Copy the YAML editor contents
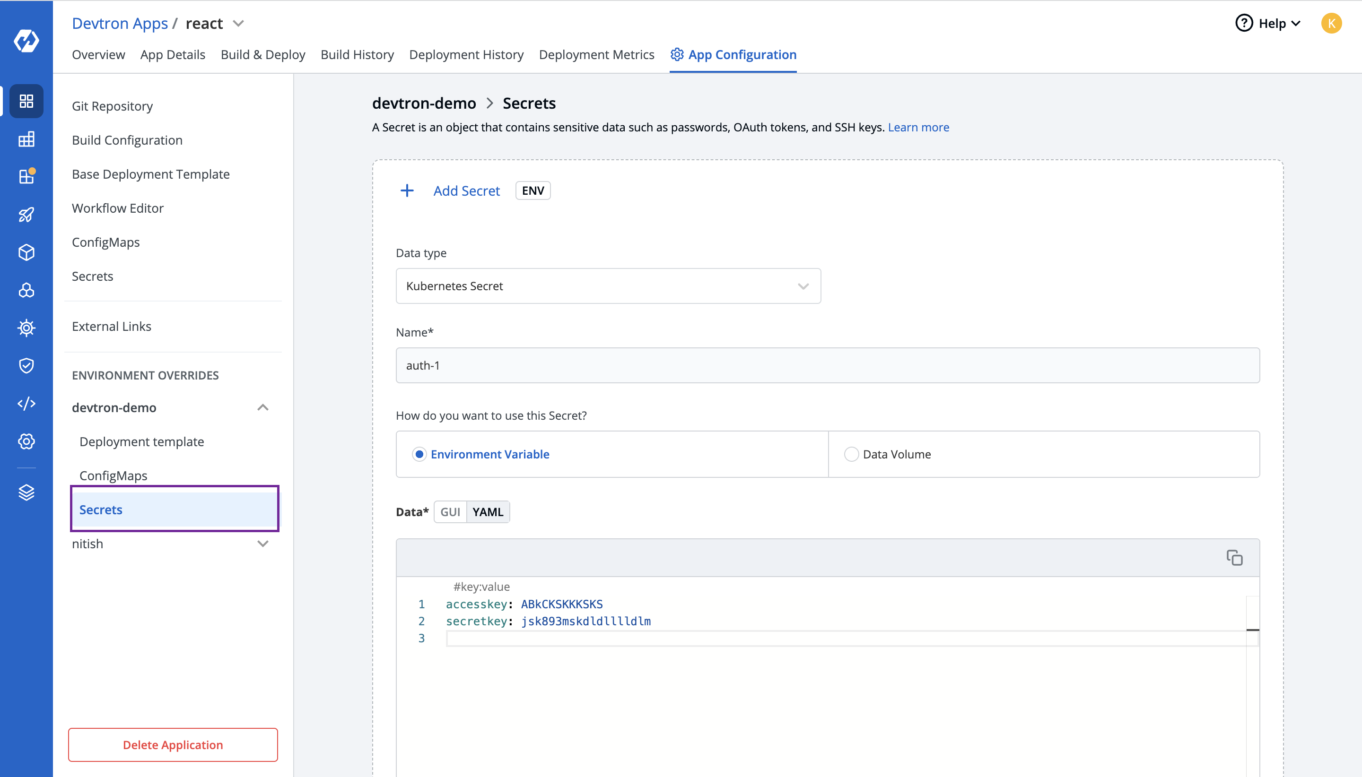This screenshot has width=1362, height=777. tap(1235, 557)
